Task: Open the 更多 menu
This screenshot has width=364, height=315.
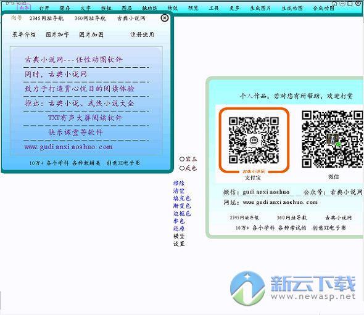Action: pyautogui.click(x=234, y=8)
